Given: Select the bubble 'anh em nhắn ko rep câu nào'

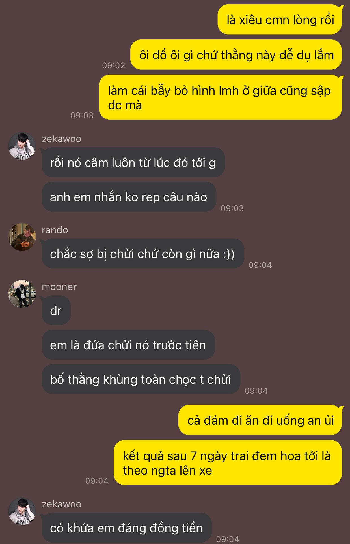Looking at the screenshot, I should 129,197.
